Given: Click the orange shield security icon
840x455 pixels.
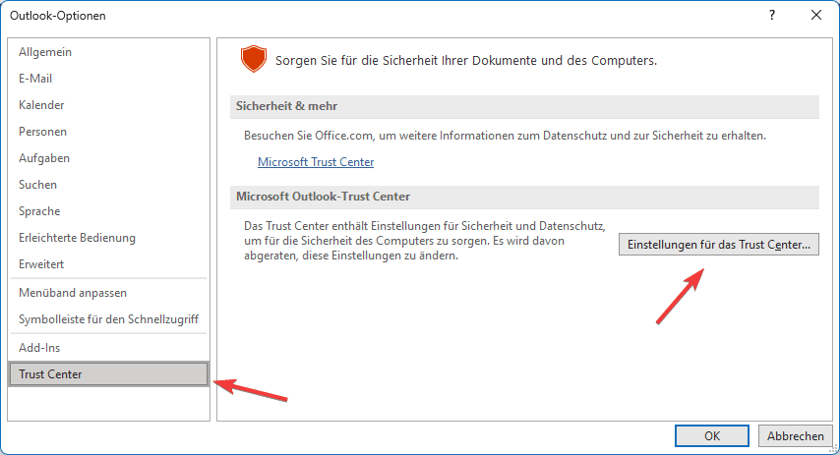Looking at the screenshot, I should tap(254, 60).
